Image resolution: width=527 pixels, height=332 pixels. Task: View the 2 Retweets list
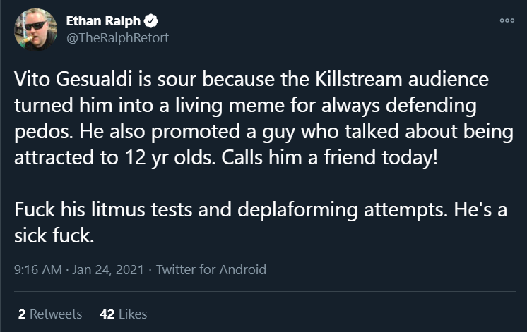coord(50,314)
